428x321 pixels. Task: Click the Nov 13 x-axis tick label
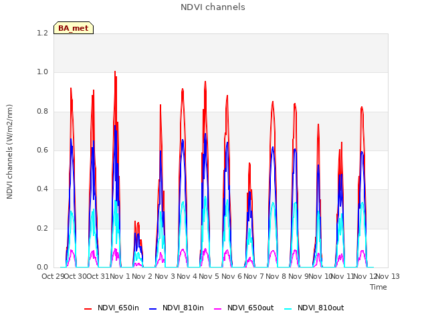pos(388,276)
